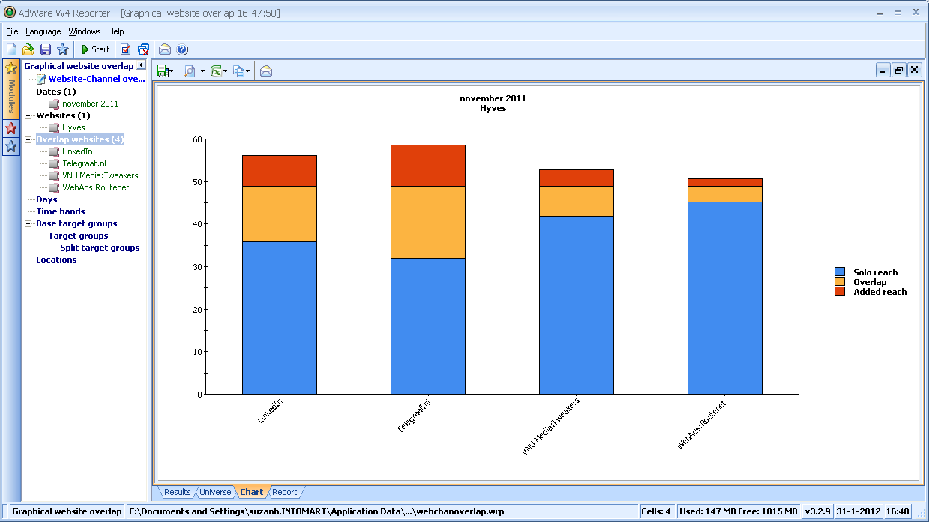Click the icon beside november 2011
Screen dimensions: 929x522
(x=54, y=103)
